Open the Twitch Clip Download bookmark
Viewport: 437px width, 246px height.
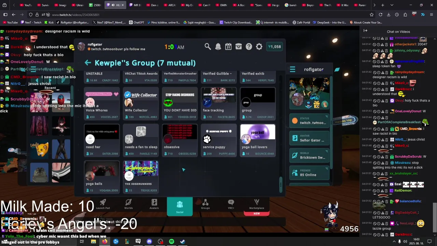(x=236, y=23)
